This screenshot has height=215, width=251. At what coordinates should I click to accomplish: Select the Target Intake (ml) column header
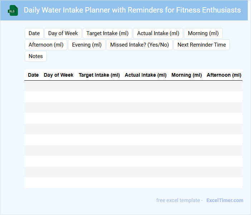(99, 75)
